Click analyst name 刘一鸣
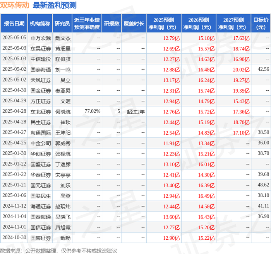Image resolution: width=271 pixels, height=254 pixels. pyautogui.click(x=63, y=70)
